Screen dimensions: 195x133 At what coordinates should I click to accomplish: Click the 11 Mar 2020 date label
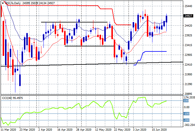click(x=9, y=130)
